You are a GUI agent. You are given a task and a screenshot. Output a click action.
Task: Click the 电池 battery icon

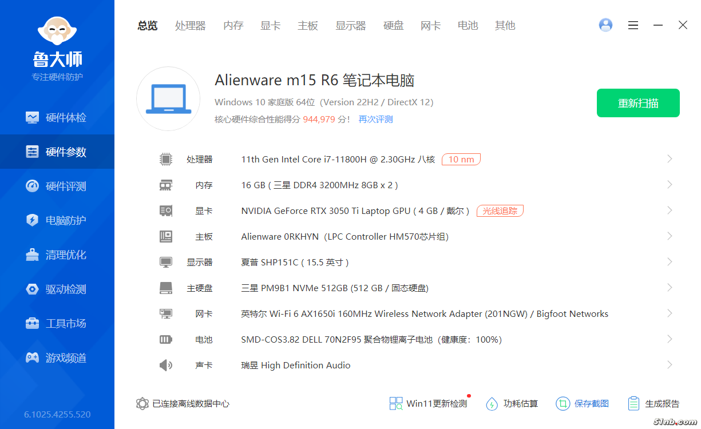(x=166, y=339)
